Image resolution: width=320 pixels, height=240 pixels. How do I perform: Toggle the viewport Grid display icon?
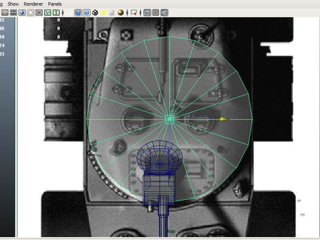click(5, 13)
